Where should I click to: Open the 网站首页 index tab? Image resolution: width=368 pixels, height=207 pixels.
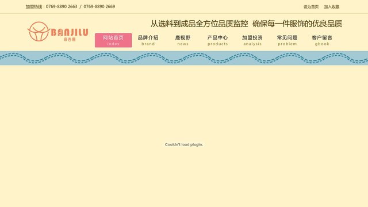(113, 40)
